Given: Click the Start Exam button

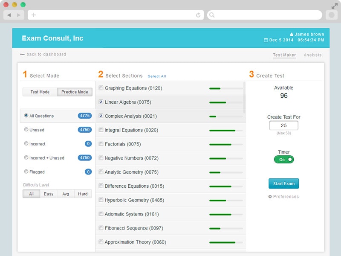Looking at the screenshot, I should tap(284, 183).
